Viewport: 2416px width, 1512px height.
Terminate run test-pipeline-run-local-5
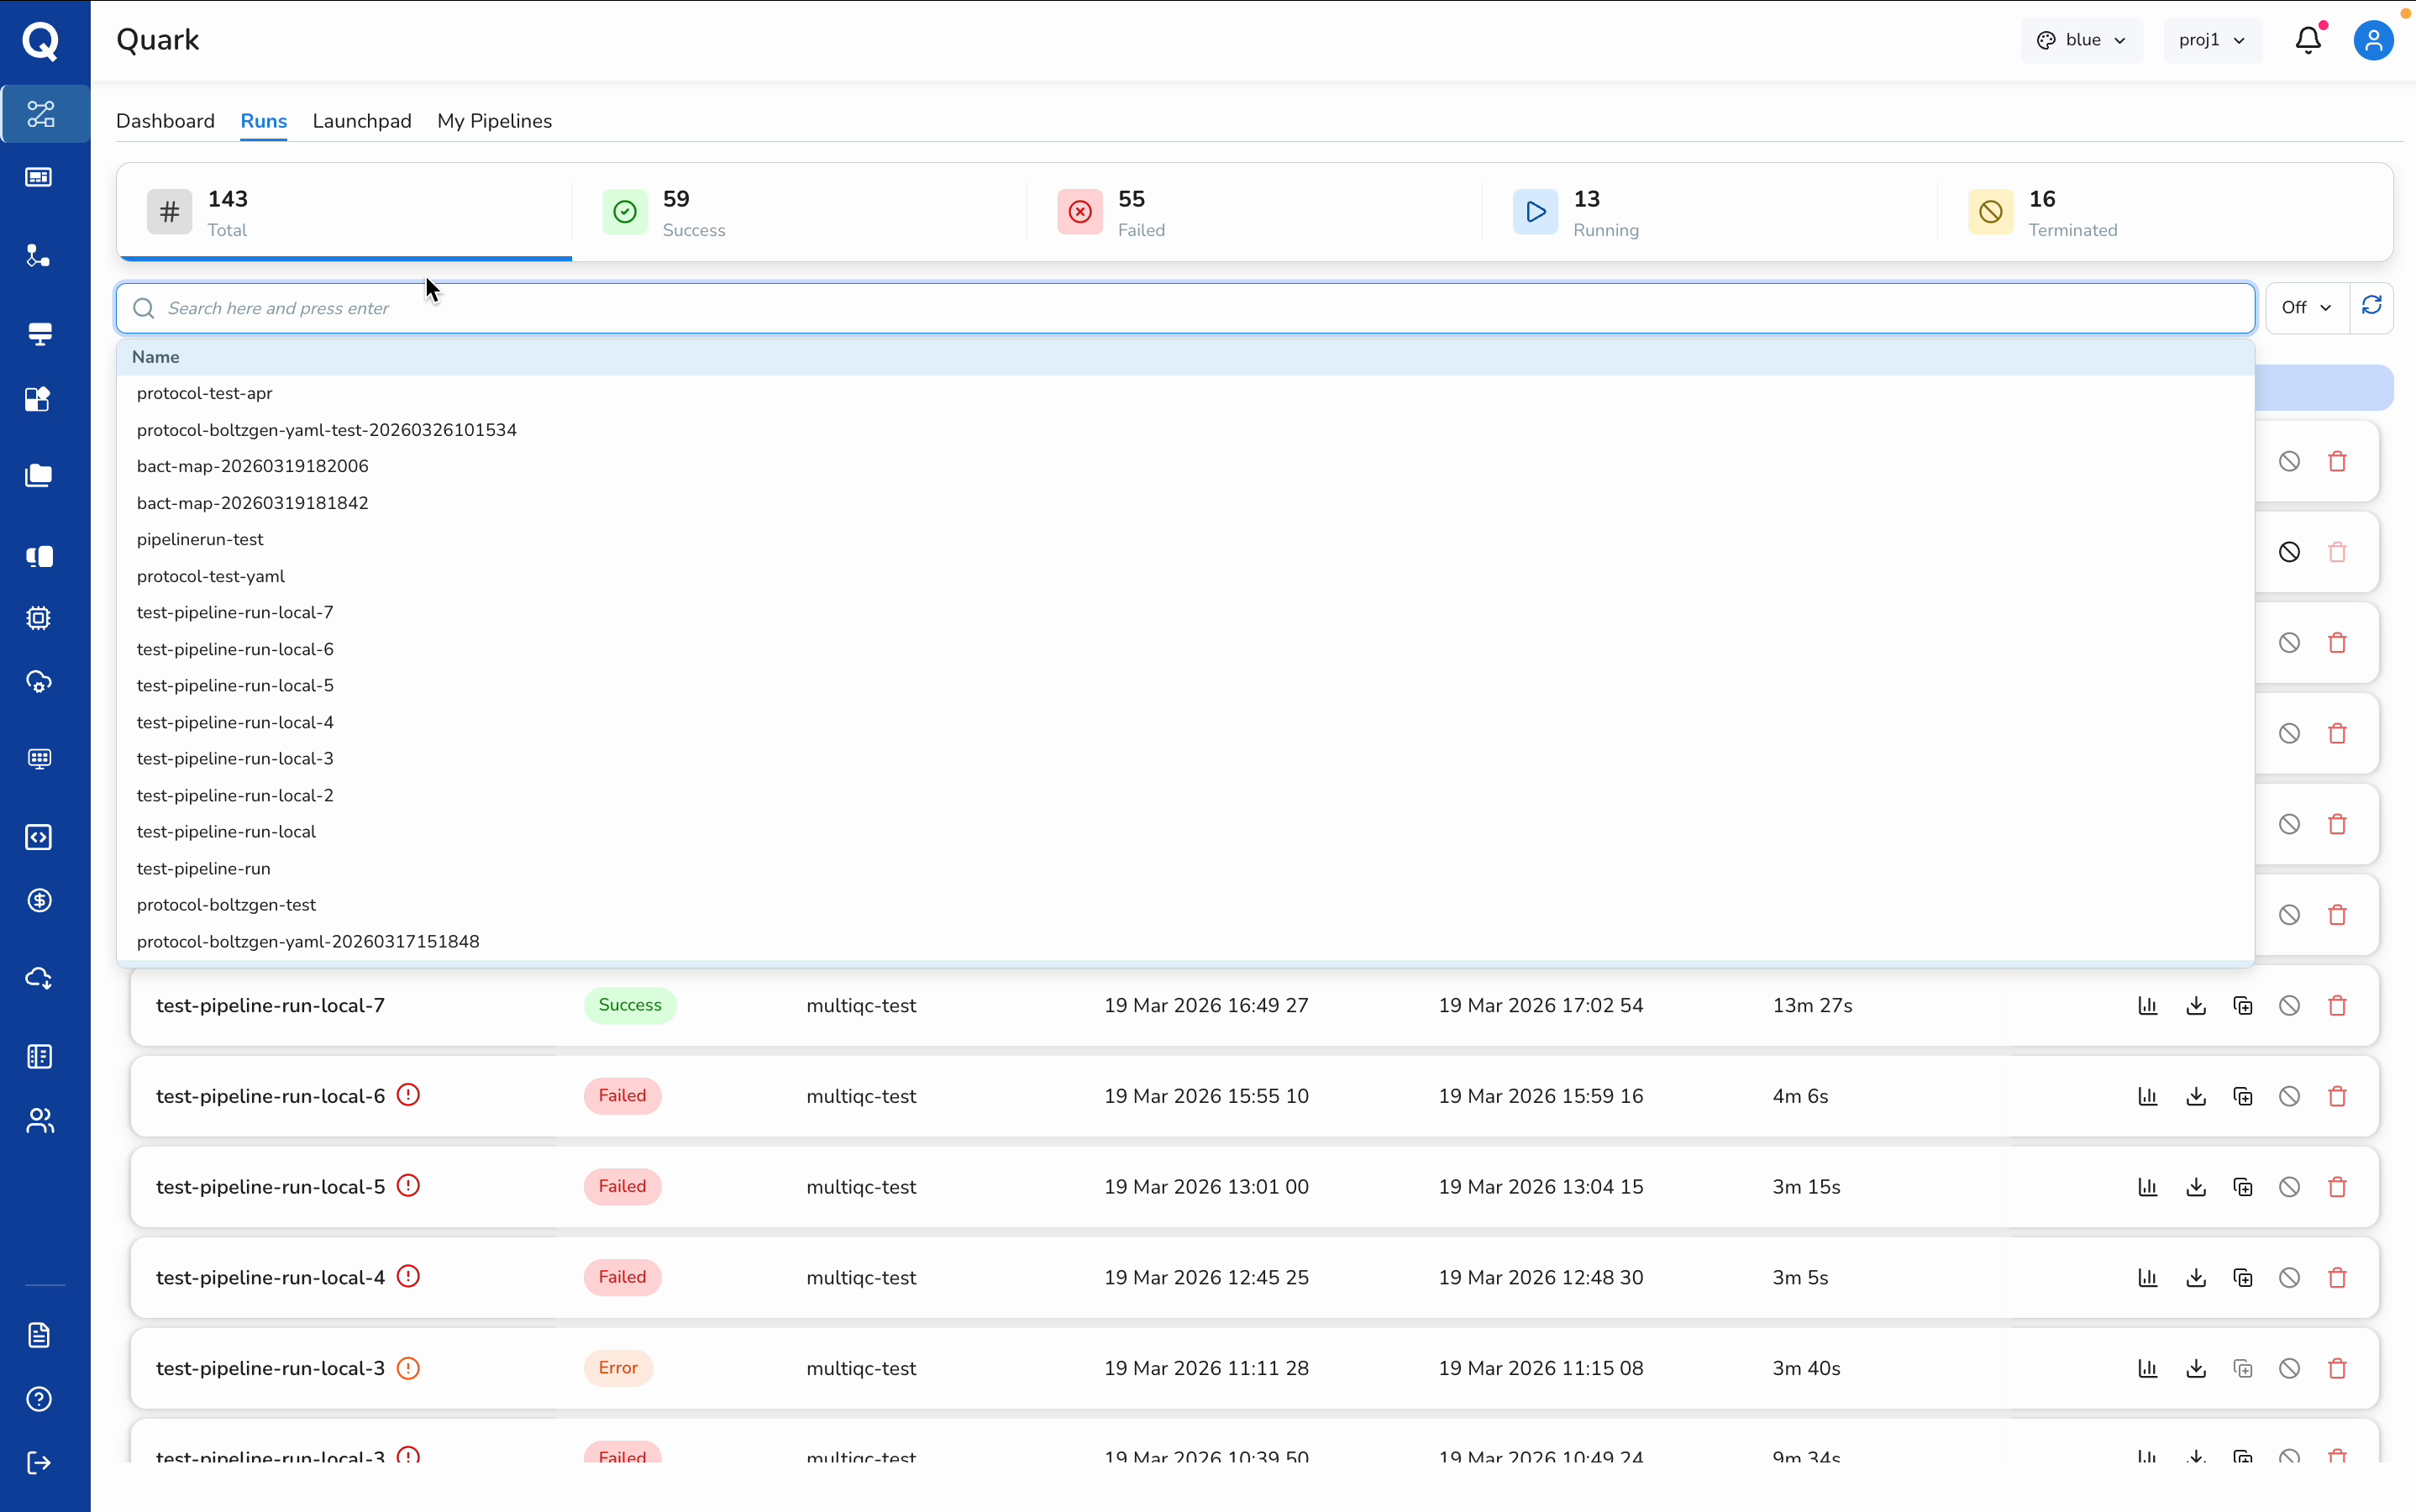click(x=2290, y=1187)
